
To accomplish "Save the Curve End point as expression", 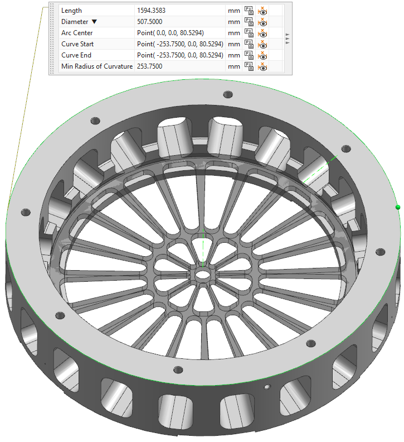I will [x=249, y=55].
